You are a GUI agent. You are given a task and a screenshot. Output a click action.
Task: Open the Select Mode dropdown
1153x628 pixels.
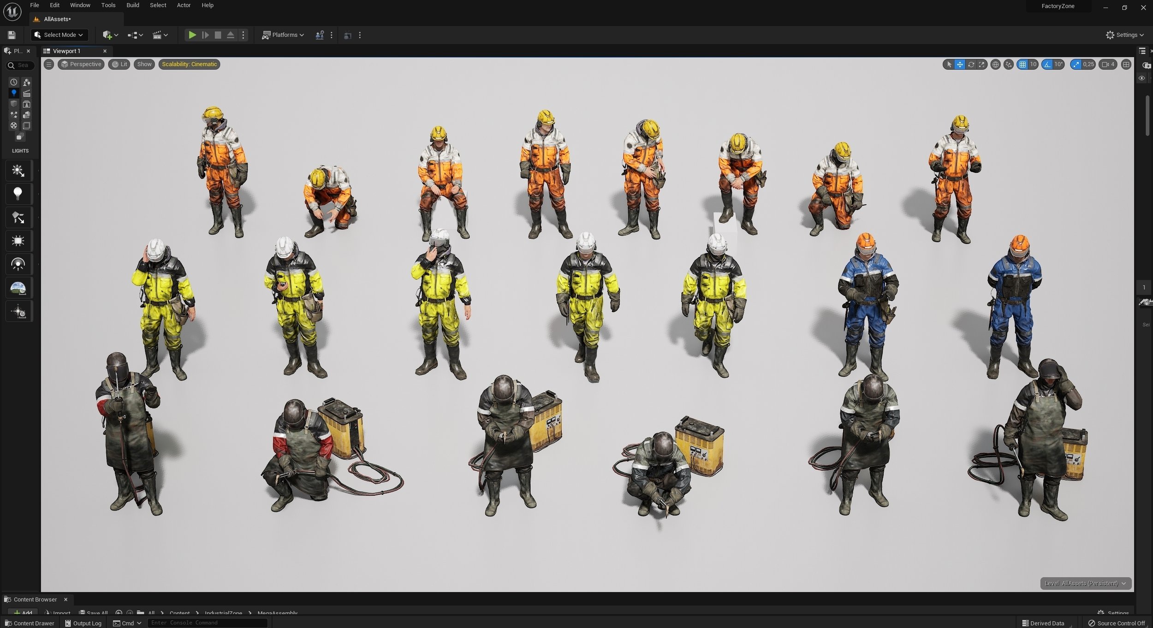pyautogui.click(x=59, y=35)
